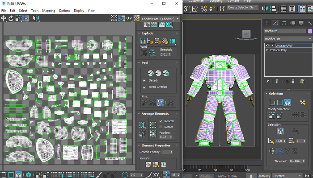Image resolution: width=313 pixels, height=178 pixels.
Task: Open the Create panel tab in the command panel
Action: point(267,23)
